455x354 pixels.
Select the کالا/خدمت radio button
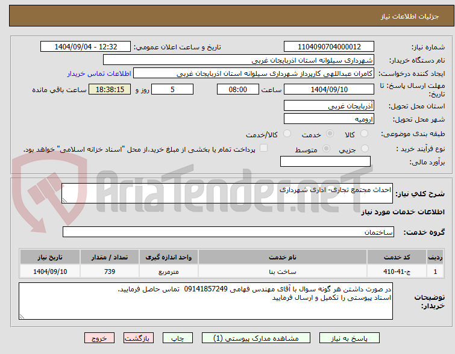(x=287, y=134)
